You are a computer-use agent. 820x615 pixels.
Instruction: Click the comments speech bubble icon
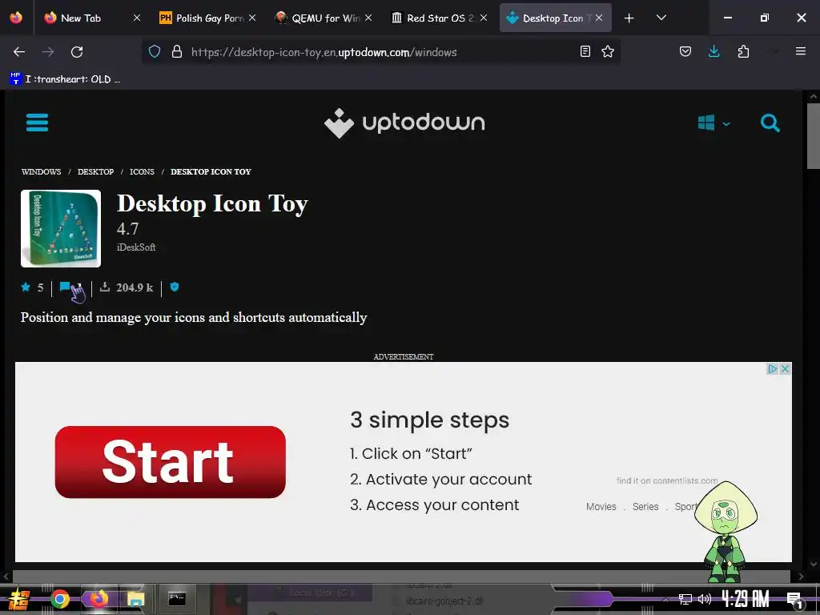pos(65,287)
